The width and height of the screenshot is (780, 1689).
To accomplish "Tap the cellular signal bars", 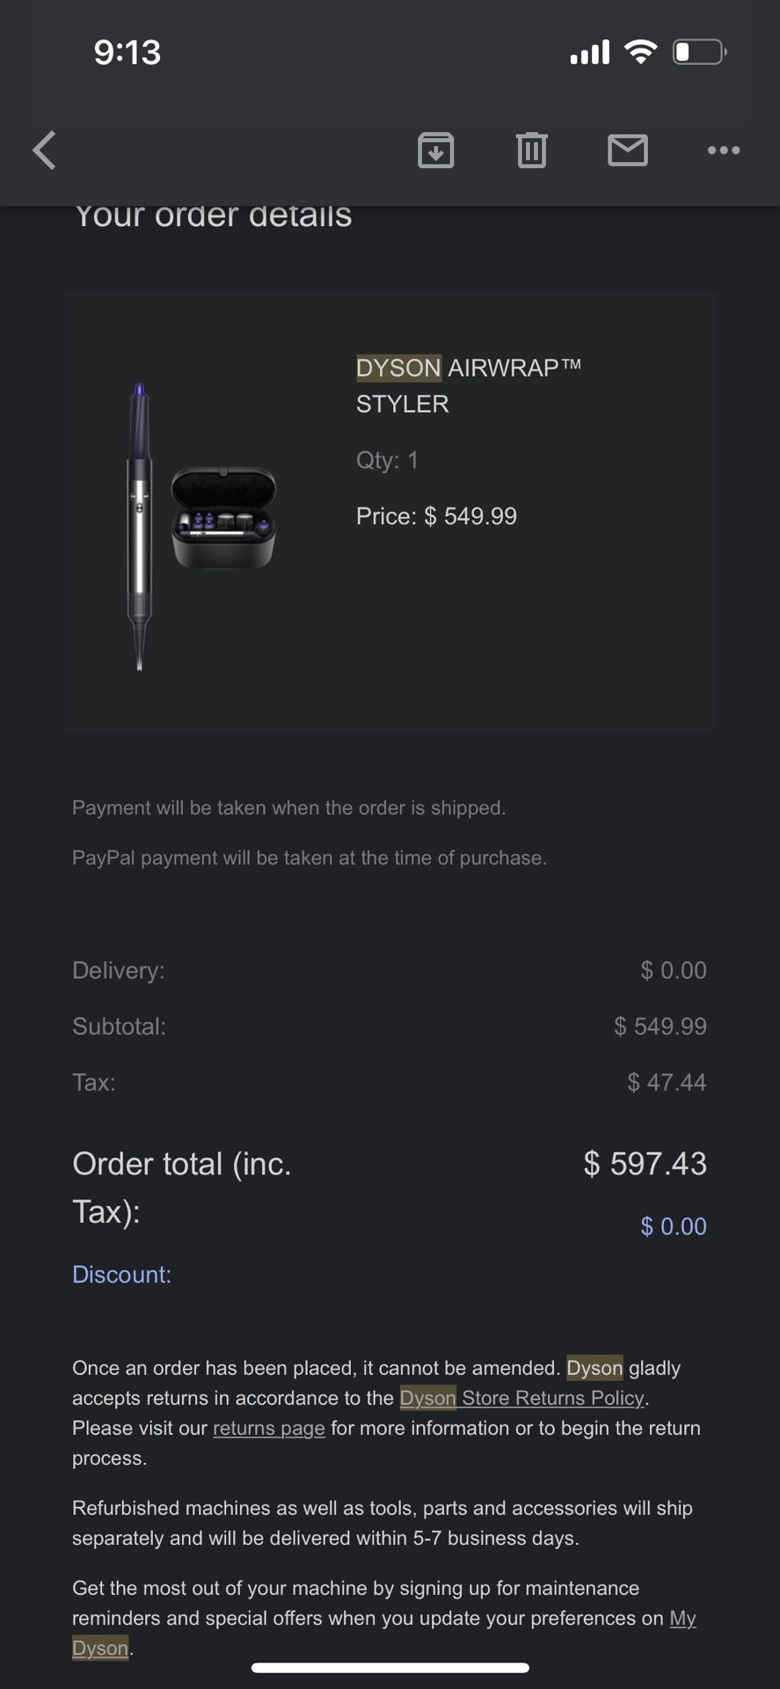I will [589, 53].
